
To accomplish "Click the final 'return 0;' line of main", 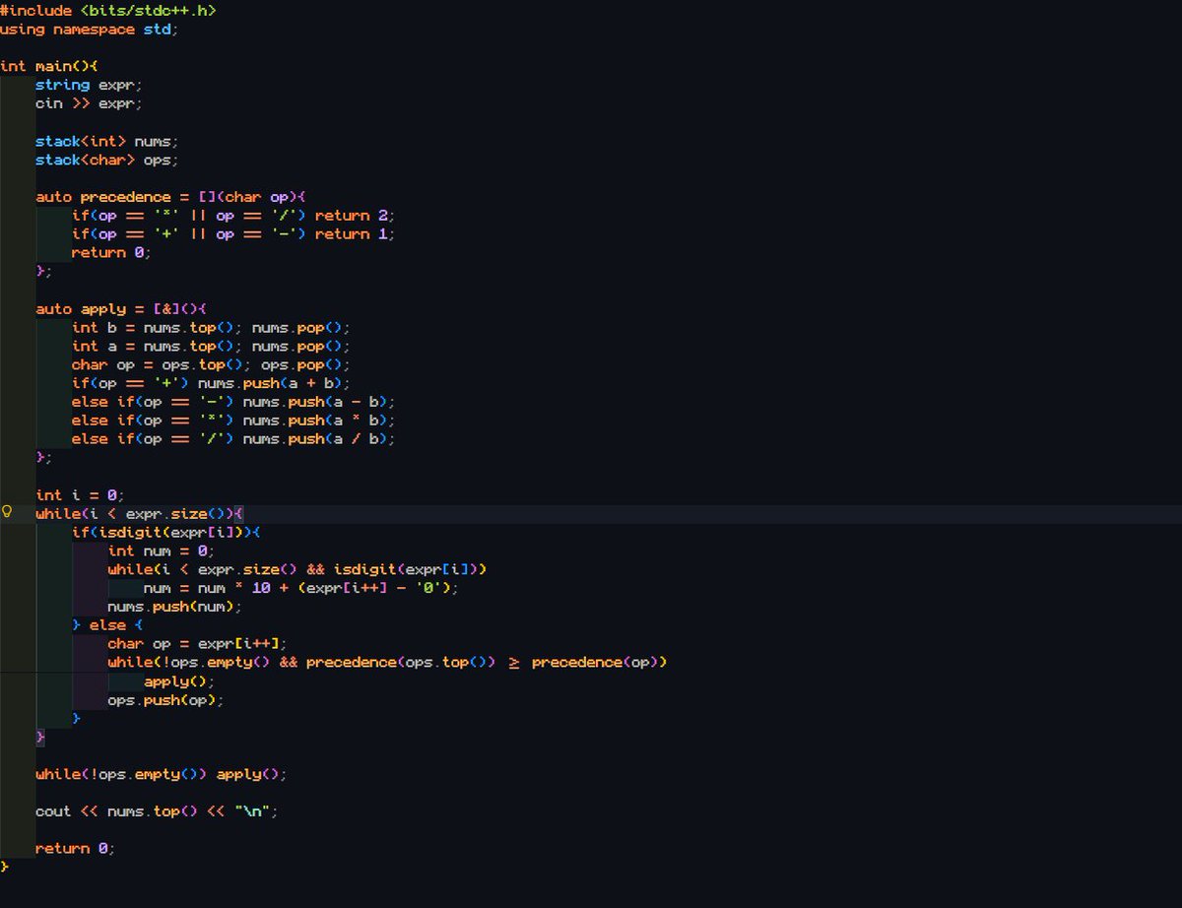I will (76, 850).
